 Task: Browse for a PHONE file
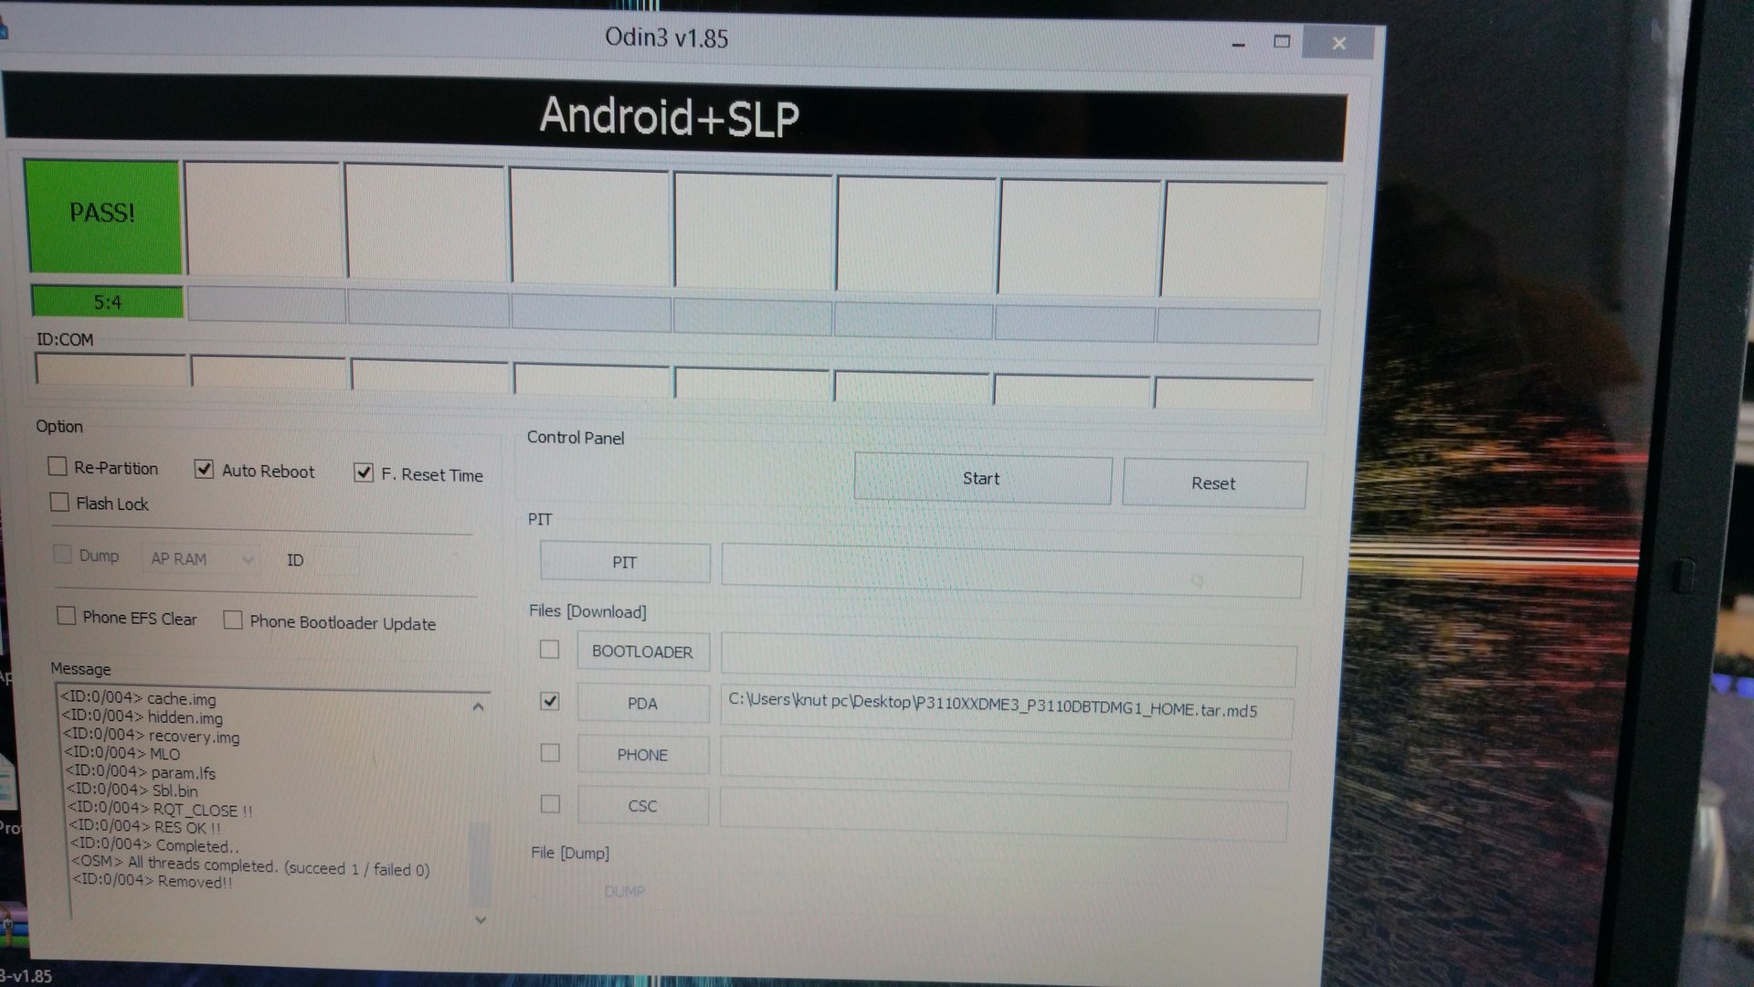point(642,755)
